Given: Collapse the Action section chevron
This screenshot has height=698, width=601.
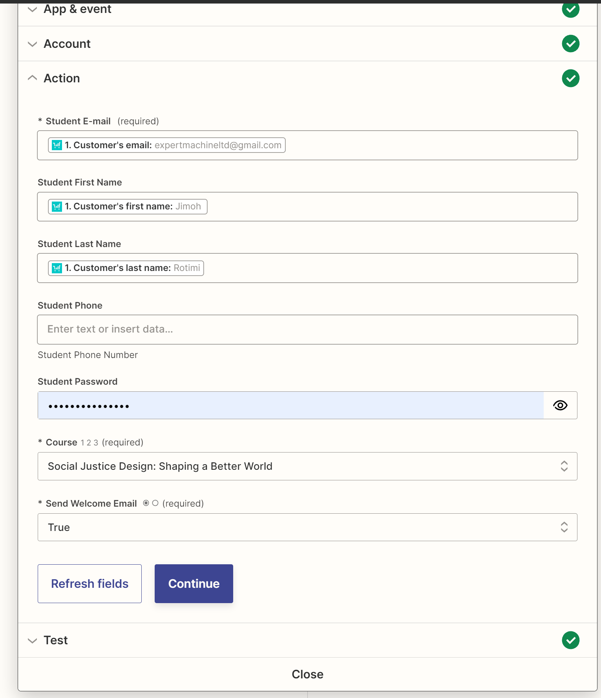Looking at the screenshot, I should pyautogui.click(x=33, y=78).
